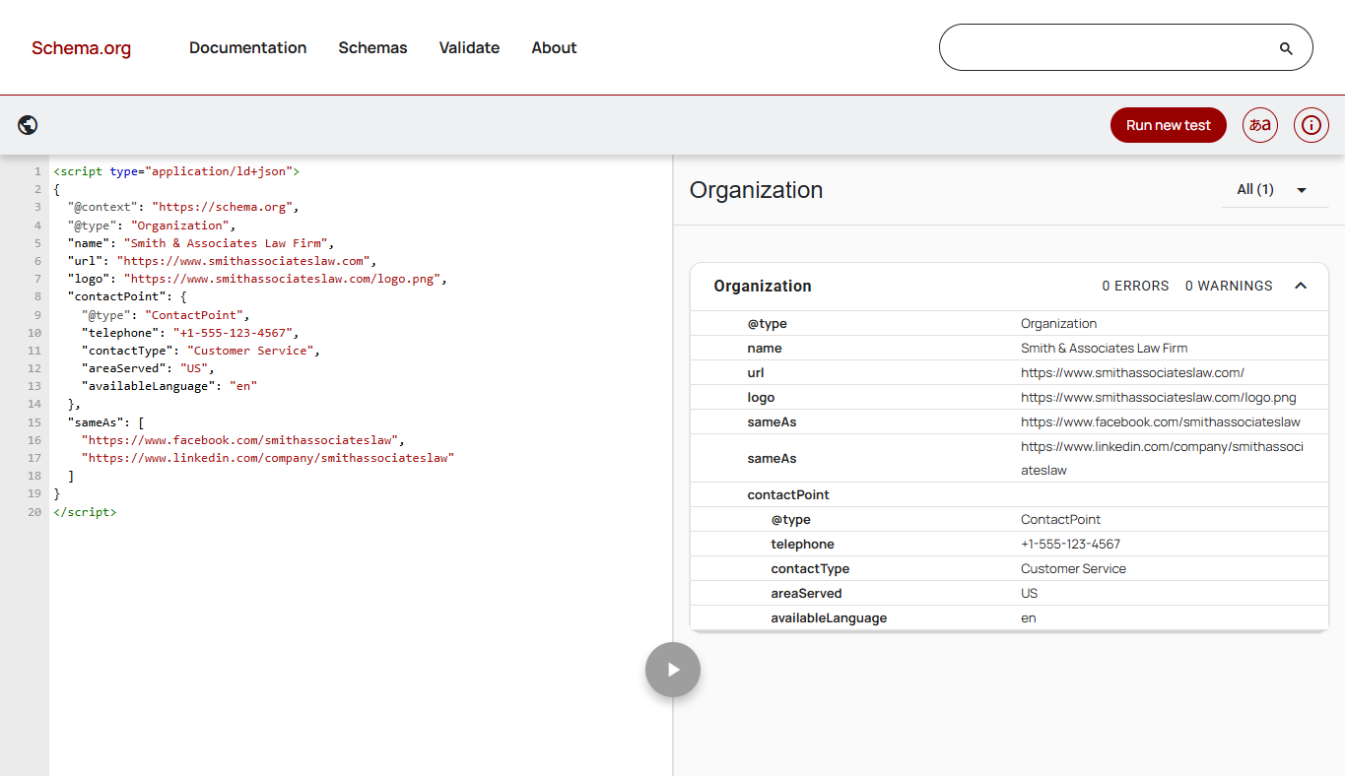The image size is (1345, 776).
Task: Collapse the Organization result card
Action: (1301, 286)
